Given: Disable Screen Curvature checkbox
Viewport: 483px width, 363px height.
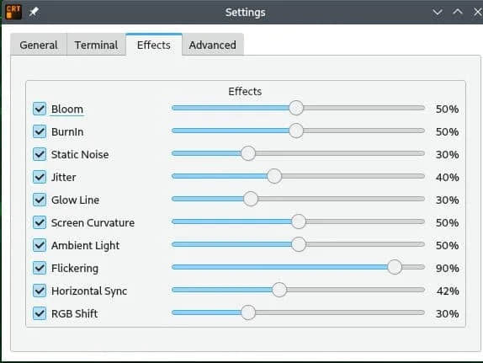Looking at the screenshot, I should point(40,222).
